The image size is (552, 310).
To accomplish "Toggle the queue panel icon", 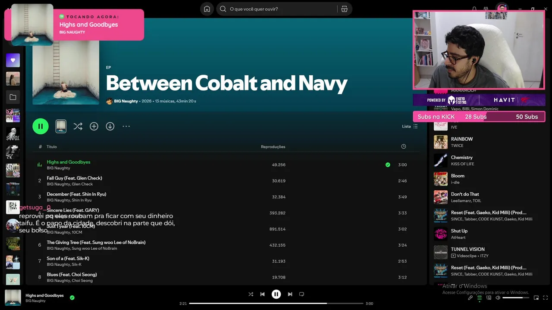I will click(480, 298).
